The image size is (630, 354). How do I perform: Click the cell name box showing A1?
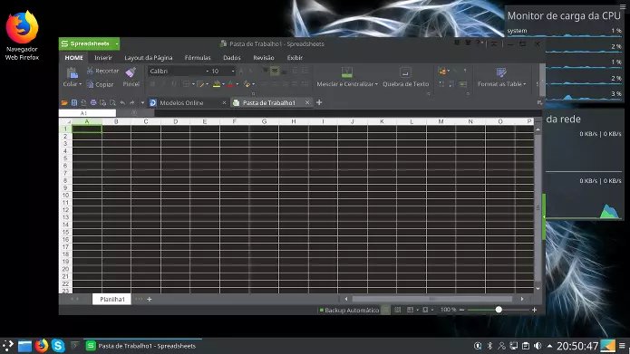pyautogui.click(x=87, y=113)
